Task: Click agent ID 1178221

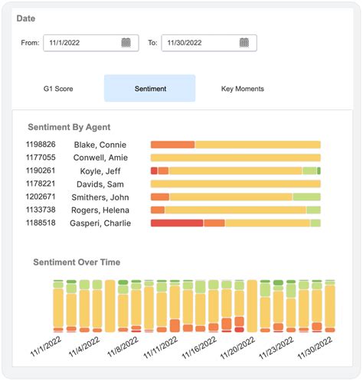Action: coord(41,184)
